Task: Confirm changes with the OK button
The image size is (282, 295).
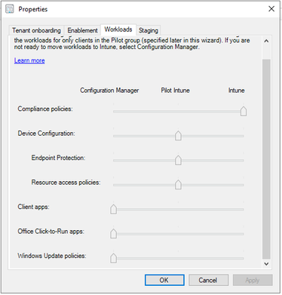Action: [x=164, y=280]
